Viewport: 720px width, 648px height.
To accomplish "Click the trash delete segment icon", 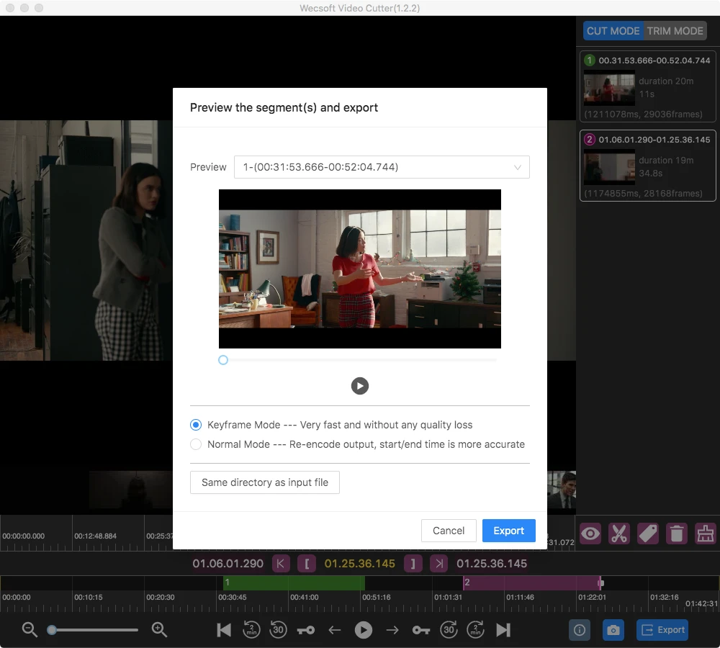I will pos(677,534).
